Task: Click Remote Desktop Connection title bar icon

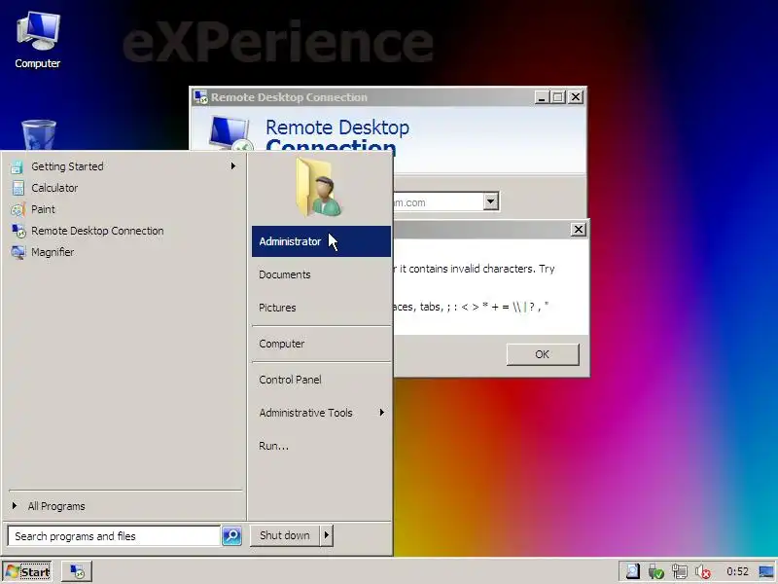Action: tap(201, 96)
